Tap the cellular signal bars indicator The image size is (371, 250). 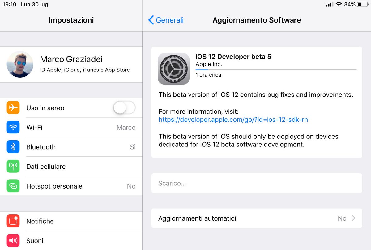329,5
